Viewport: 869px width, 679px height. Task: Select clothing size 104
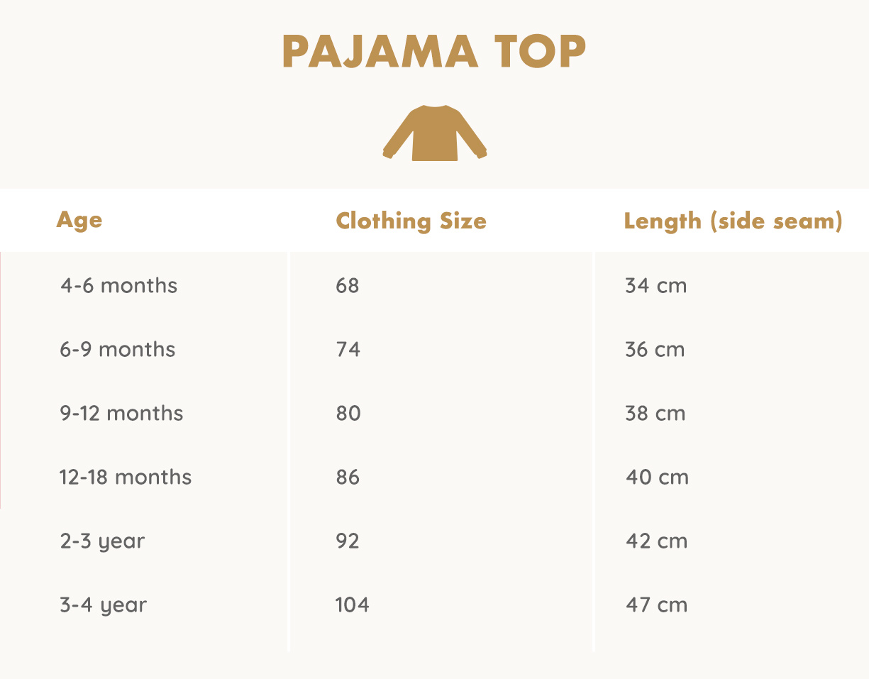pos(353,605)
